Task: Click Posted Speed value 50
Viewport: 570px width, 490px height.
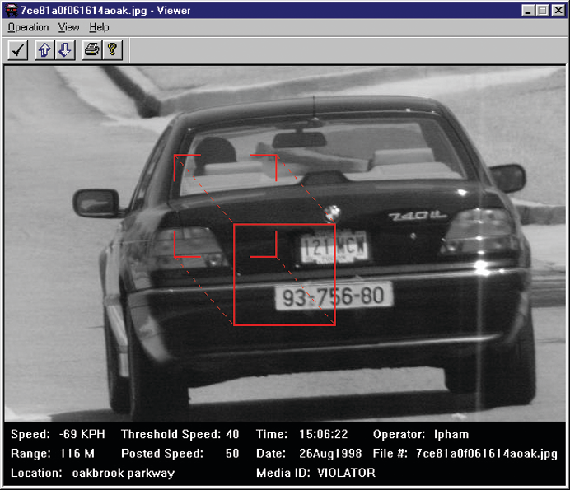Action: 232,453
